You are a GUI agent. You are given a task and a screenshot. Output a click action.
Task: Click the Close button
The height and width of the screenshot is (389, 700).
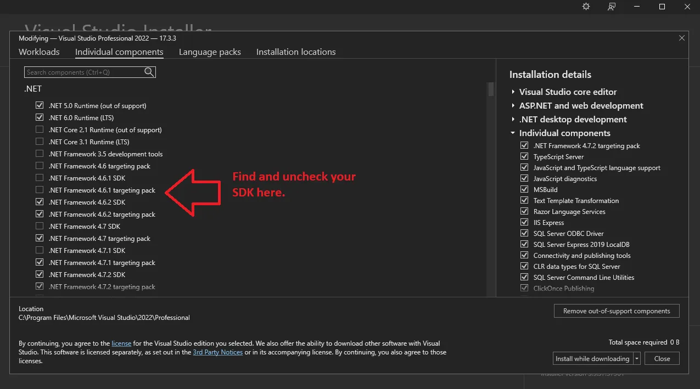coord(662,358)
